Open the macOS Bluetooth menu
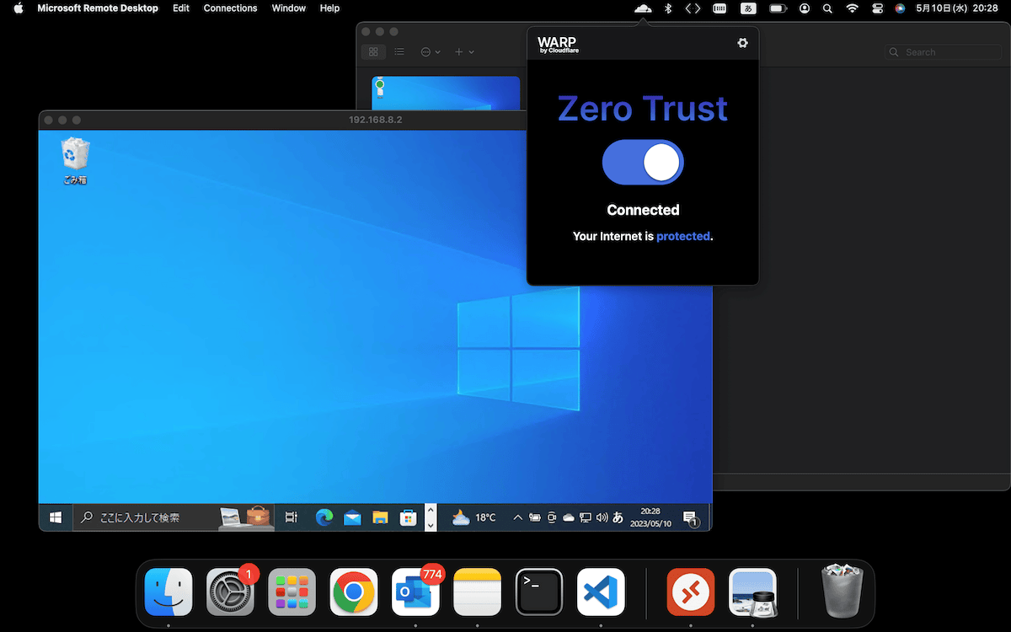The width and height of the screenshot is (1011, 632). [x=668, y=8]
